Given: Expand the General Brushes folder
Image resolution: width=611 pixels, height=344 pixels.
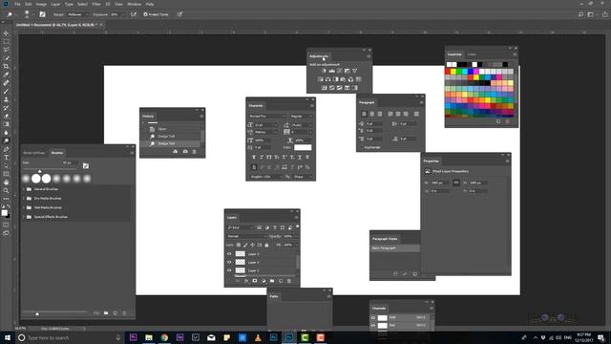Looking at the screenshot, I should tap(24, 189).
